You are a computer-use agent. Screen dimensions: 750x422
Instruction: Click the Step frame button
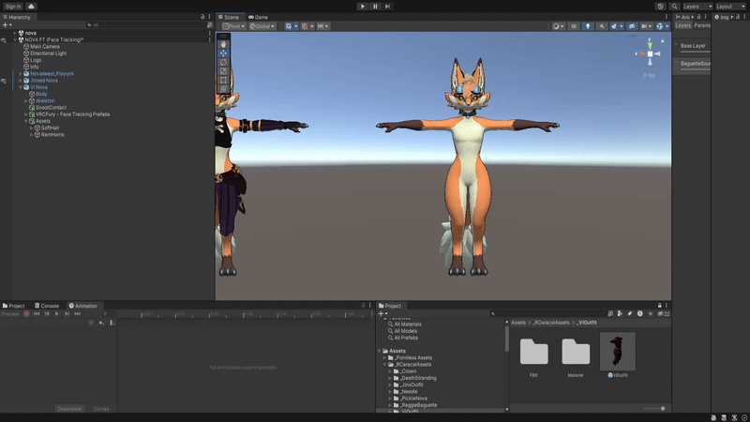point(387,6)
